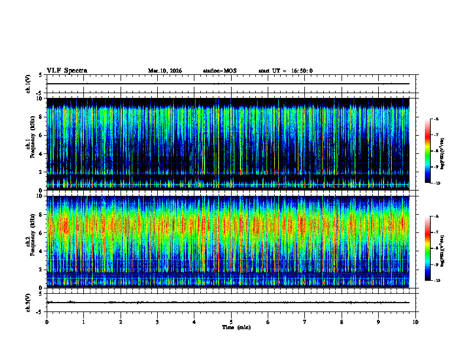Click the date text "Mar.10, 2026"
The image size is (468, 361).
pyautogui.click(x=165, y=71)
